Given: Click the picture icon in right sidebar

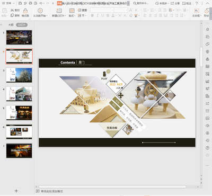Looking at the screenshot, I should tap(207, 118).
